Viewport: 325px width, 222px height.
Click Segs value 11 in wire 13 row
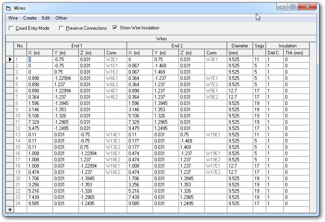click(259, 135)
